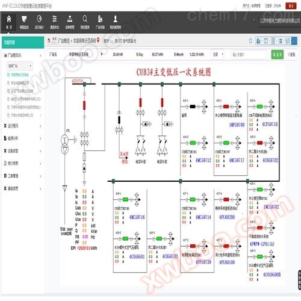The image size is (301, 301).
Task: Expand the sidebar item with chevron below station list
Action: [x=22, y=126]
